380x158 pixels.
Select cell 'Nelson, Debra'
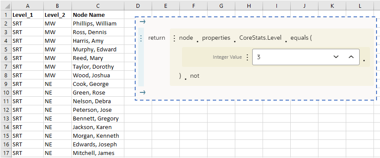click(x=98, y=101)
